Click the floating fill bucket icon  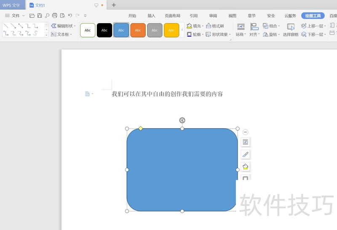pos(246,167)
